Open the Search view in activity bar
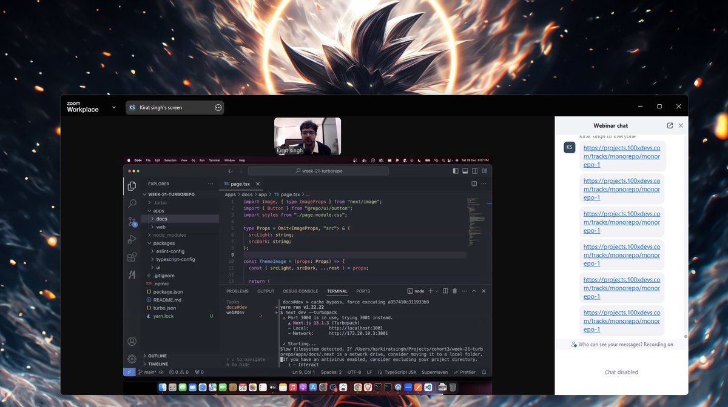This screenshot has width=728, height=407. click(x=132, y=203)
